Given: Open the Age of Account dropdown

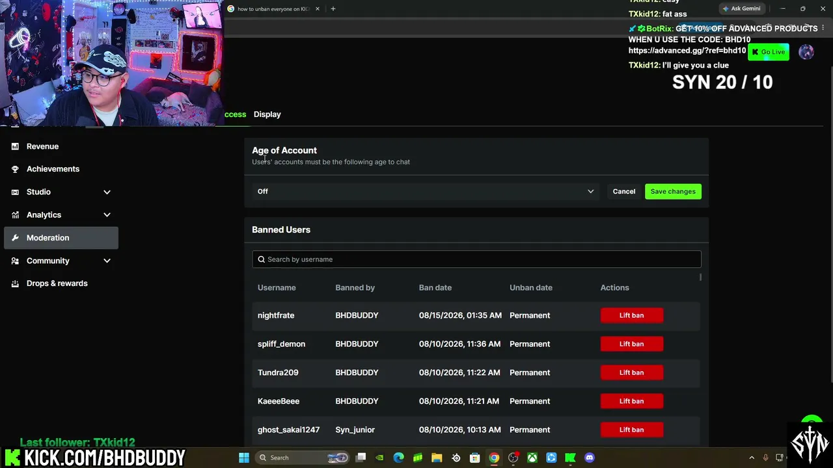Looking at the screenshot, I should tap(426, 191).
